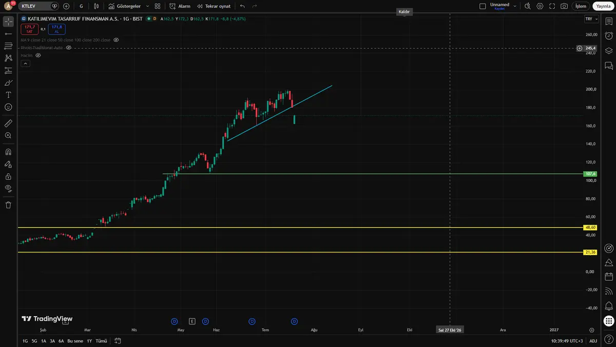Select the crosshair cursor tool

point(8,22)
